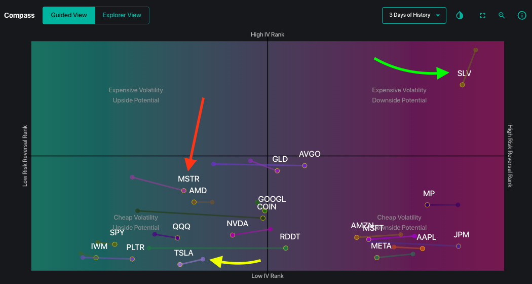Select the RDDT ticker label

click(290, 237)
